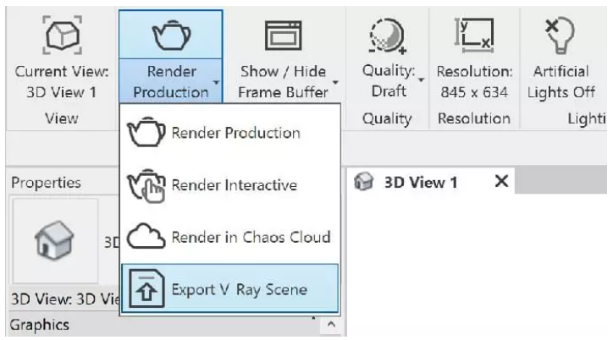Image resolution: width=613 pixels, height=340 pixels.
Task: Select Render Production from the menu
Action: tap(235, 133)
